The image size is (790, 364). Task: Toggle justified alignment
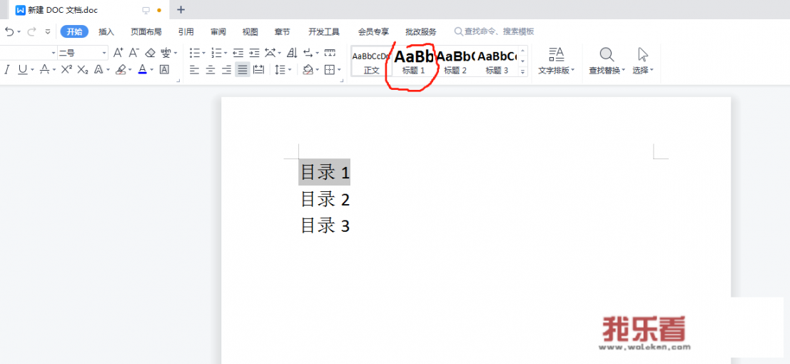click(x=243, y=69)
